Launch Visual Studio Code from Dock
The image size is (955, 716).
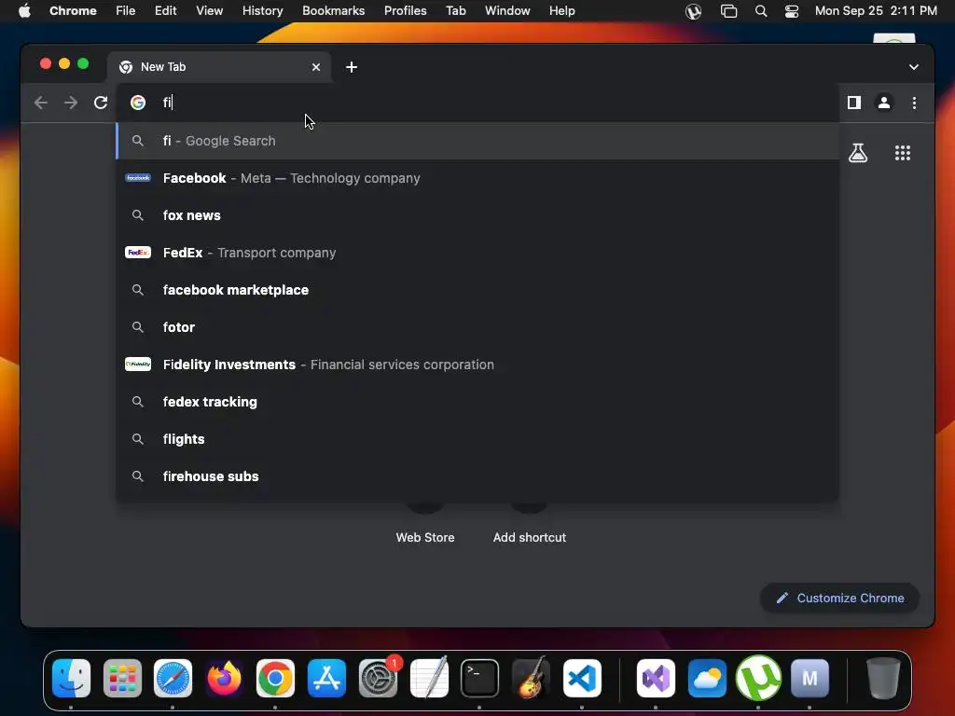[x=582, y=678]
